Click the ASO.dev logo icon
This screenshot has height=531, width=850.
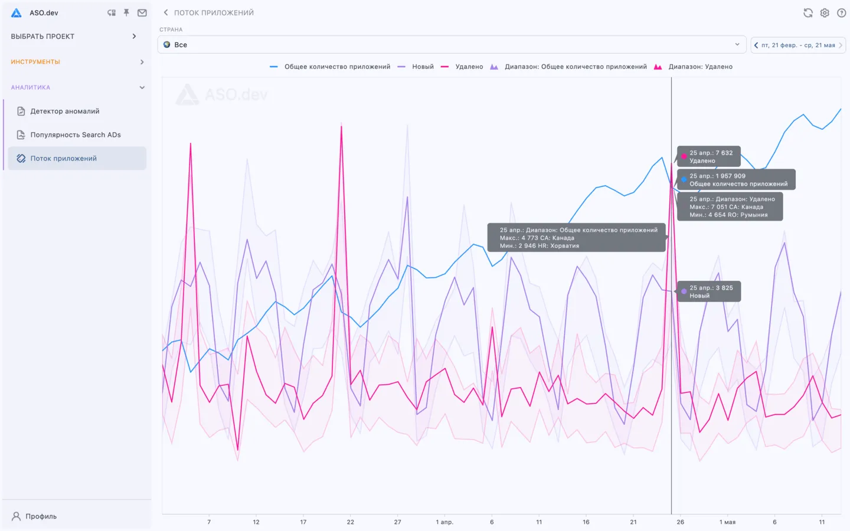pos(17,12)
